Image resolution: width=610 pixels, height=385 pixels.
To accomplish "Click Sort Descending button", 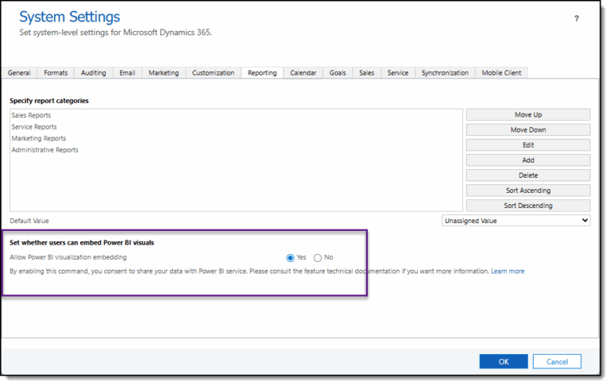I will pyautogui.click(x=528, y=206).
